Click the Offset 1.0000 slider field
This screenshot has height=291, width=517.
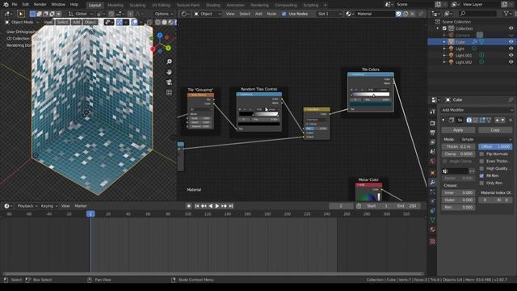[x=495, y=146]
